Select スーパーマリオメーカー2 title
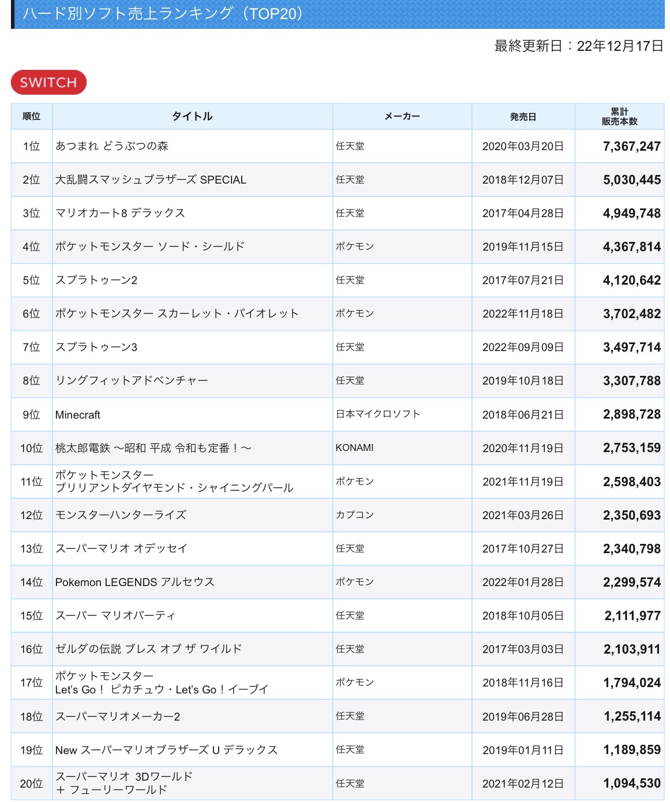Viewport: 670px width, 802px height. (118, 717)
